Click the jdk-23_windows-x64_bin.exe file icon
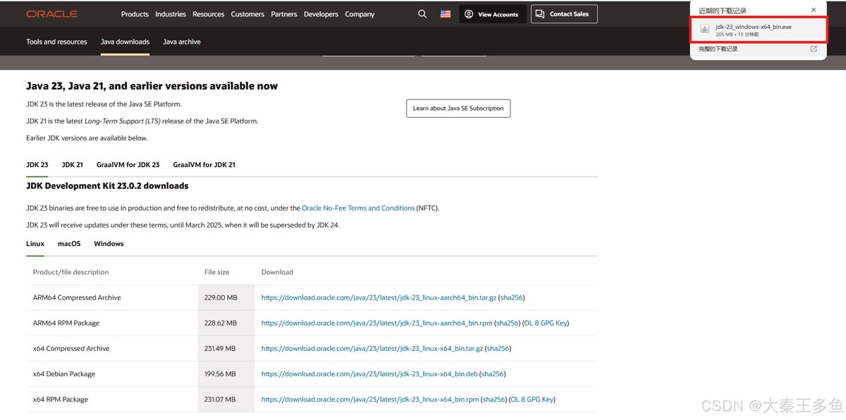 click(x=704, y=30)
